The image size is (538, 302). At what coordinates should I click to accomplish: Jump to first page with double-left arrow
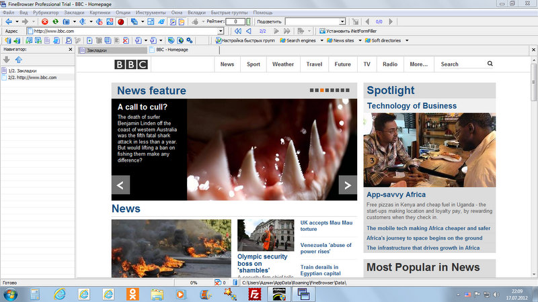pos(238,31)
